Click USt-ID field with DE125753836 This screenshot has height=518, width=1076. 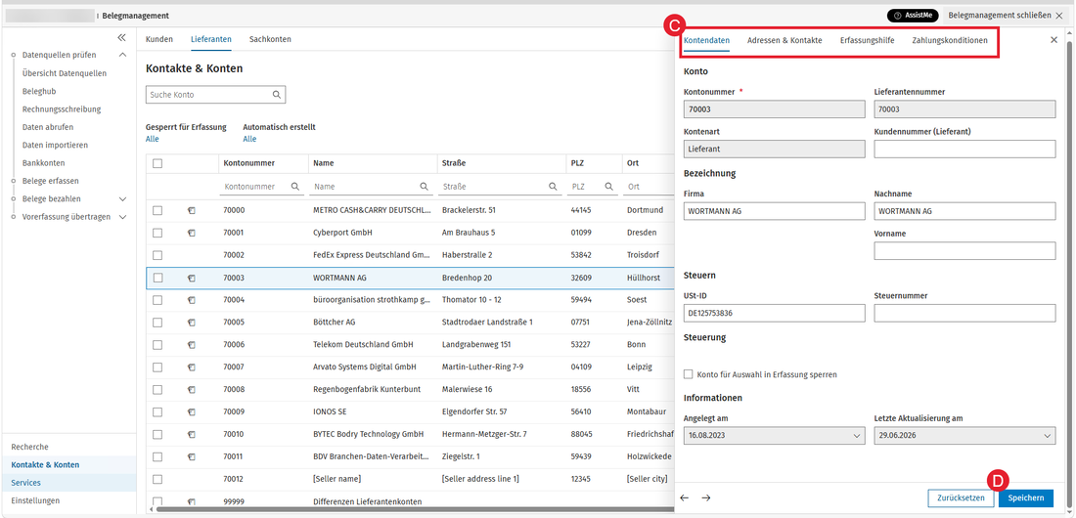click(x=774, y=313)
